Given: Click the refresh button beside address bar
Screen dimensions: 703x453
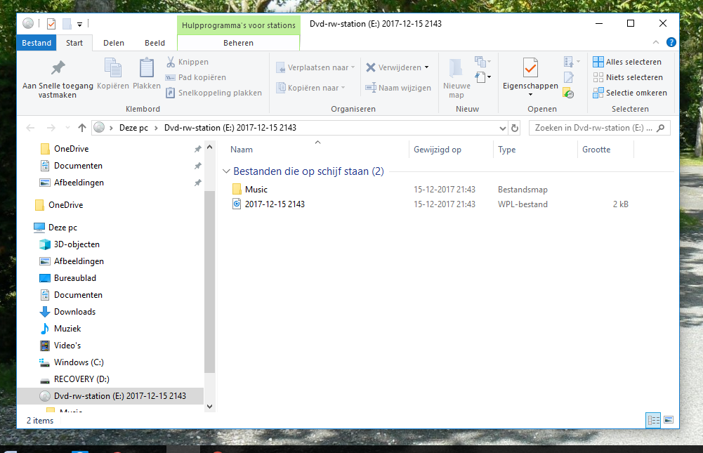Looking at the screenshot, I should pos(515,128).
